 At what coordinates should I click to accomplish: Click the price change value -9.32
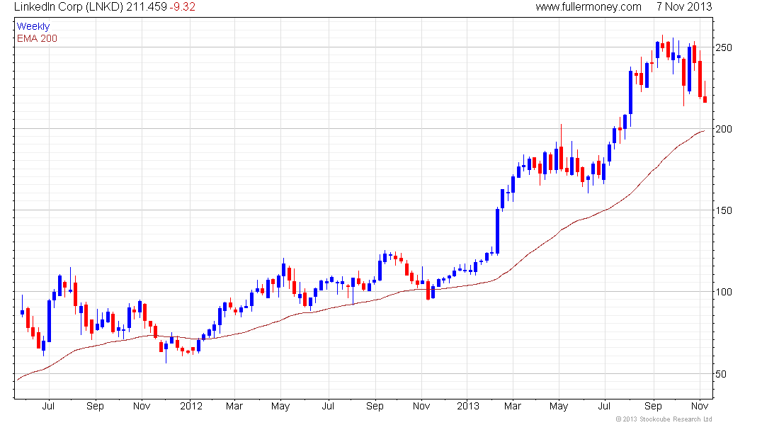pos(182,6)
